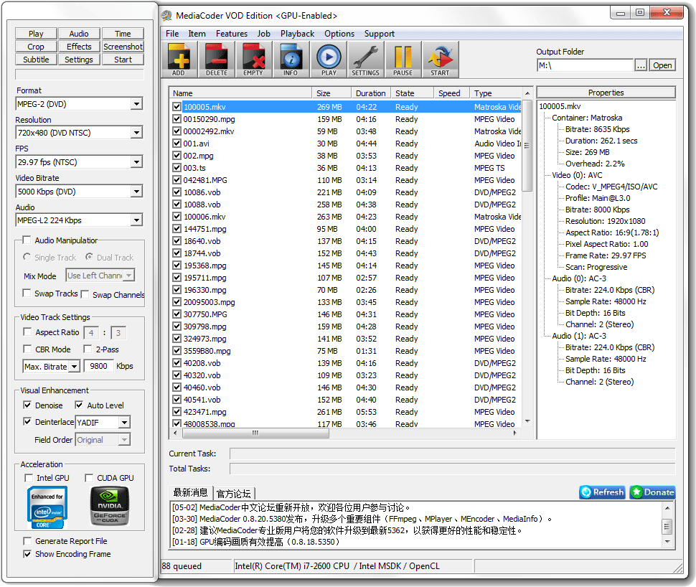Click the Subtitle button
The width and height of the screenshot is (696, 587).
click(x=36, y=60)
